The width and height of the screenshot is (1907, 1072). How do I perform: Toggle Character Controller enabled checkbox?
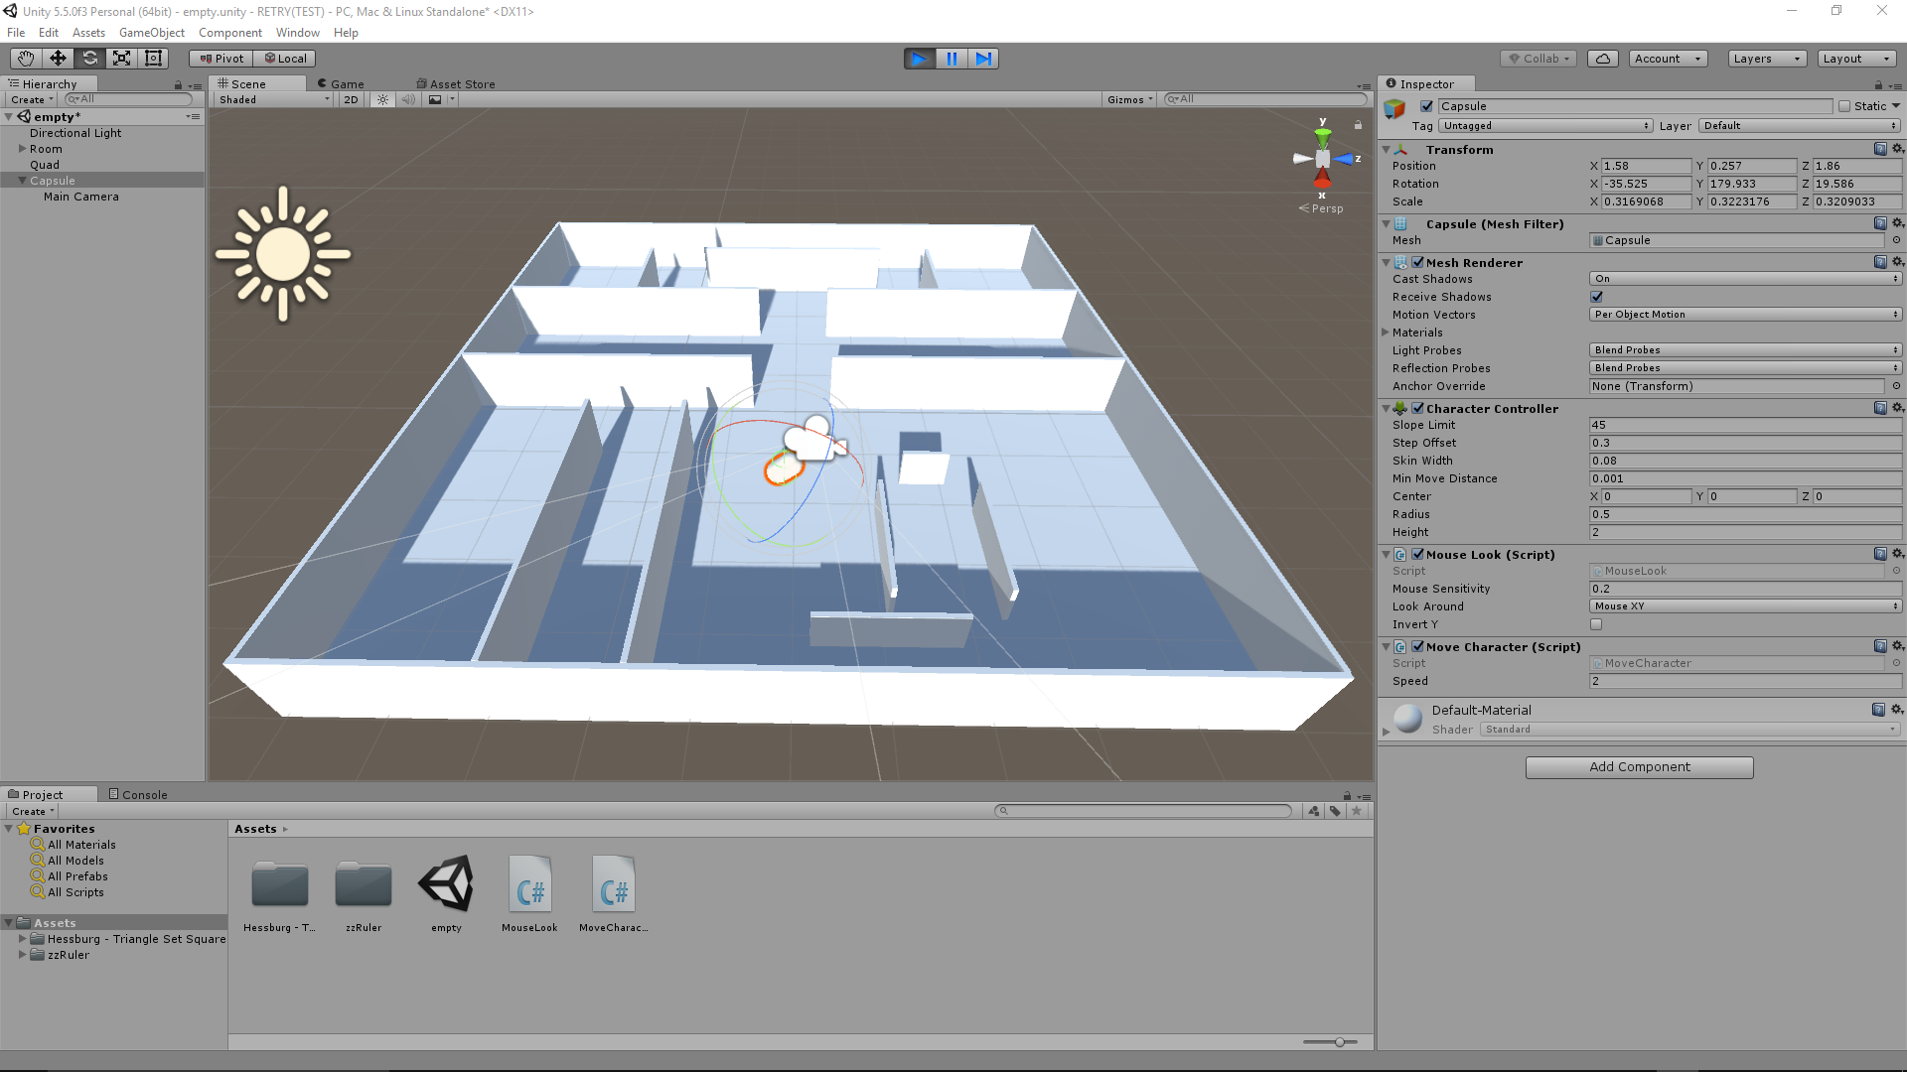1417,408
